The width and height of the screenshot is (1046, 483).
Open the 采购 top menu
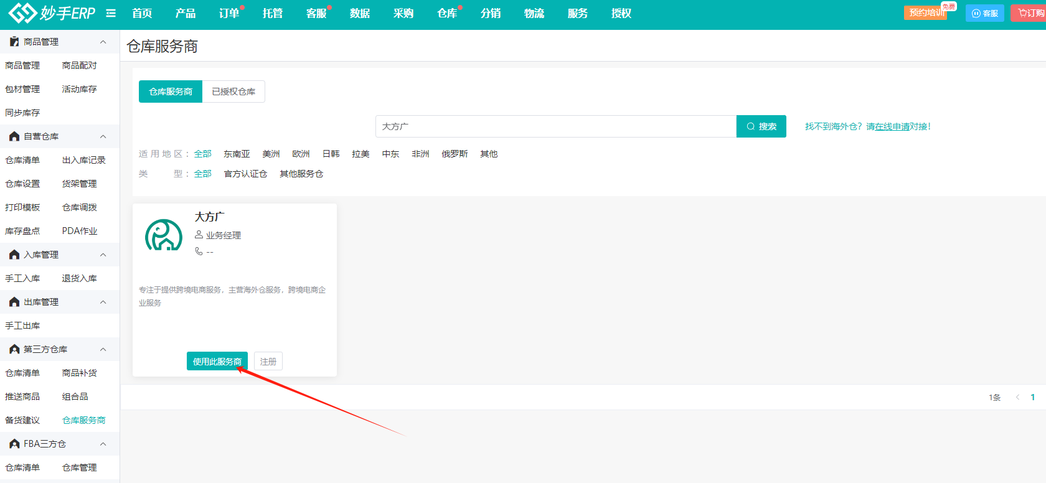(x=403, y=13)
